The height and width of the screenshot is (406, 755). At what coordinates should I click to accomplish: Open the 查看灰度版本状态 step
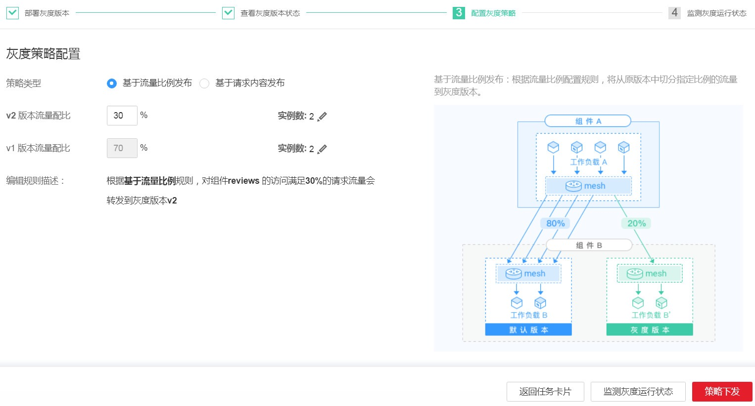click(x=270, y=13)
